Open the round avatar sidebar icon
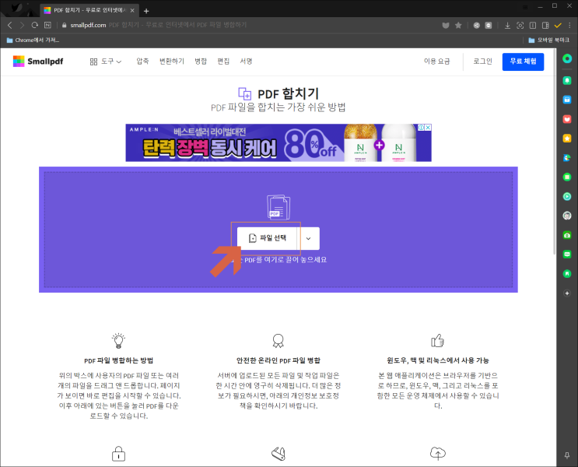The width and height of the screenshot is (578, 467). [x=567, y=216]
